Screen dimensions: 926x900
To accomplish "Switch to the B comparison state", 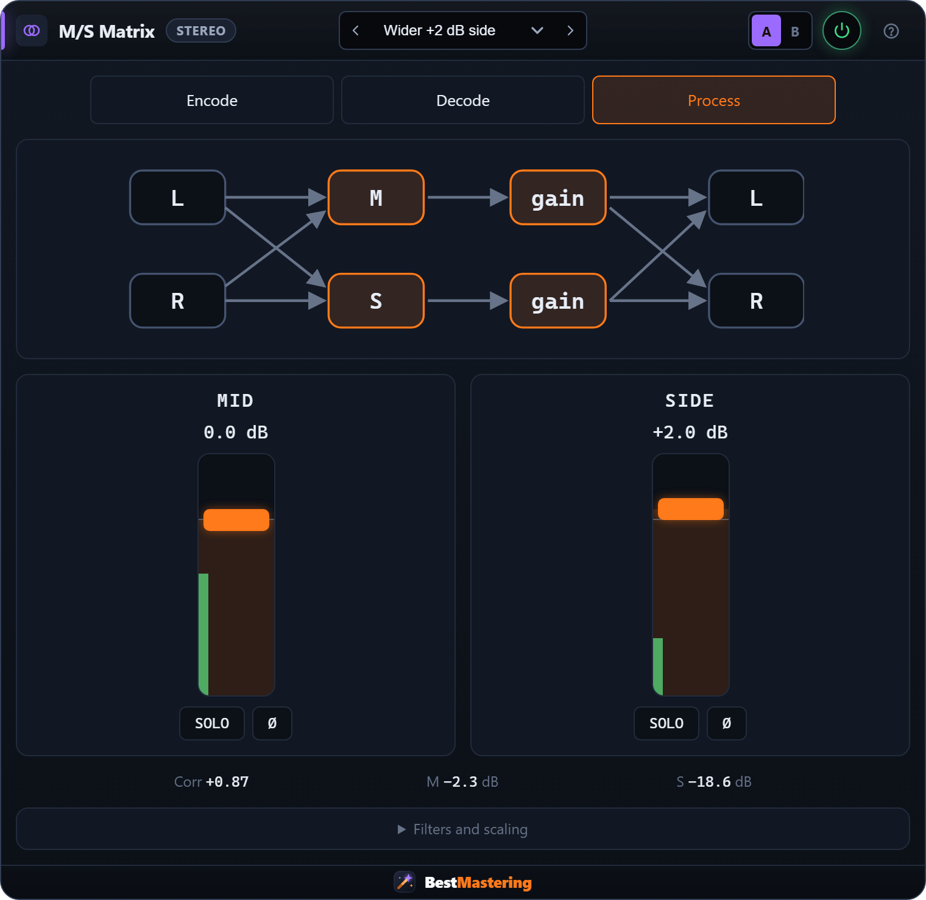I will click(x=795, y=31).
